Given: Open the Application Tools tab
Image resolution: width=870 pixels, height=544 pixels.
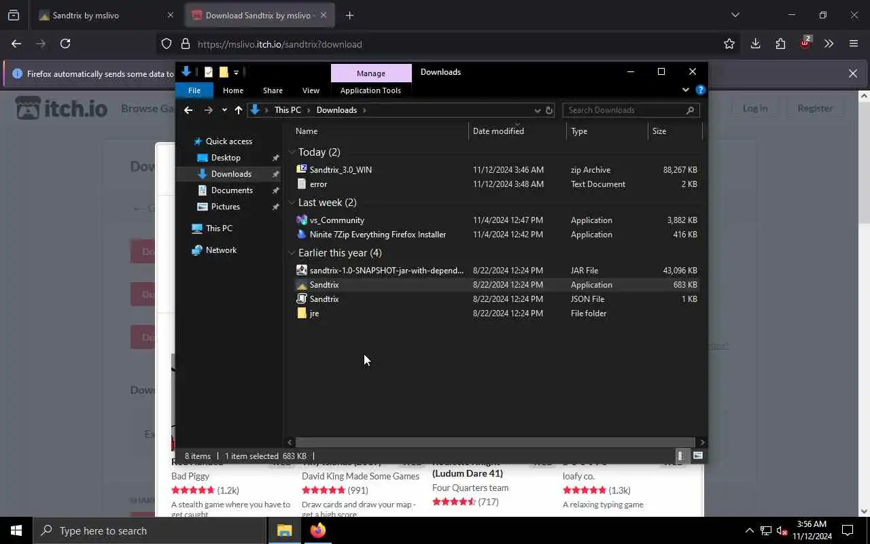Looking at the screenshot, I should (x=370, y=90).
